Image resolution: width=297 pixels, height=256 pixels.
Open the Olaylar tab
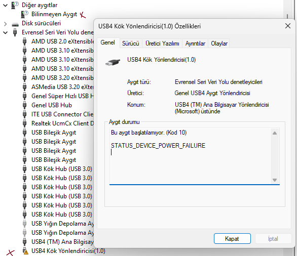click(219, 44)
